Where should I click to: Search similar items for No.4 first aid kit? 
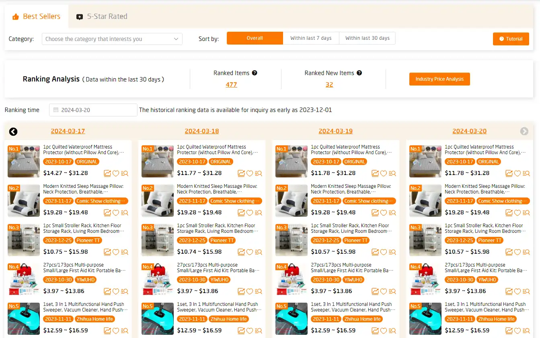(125, 291)
